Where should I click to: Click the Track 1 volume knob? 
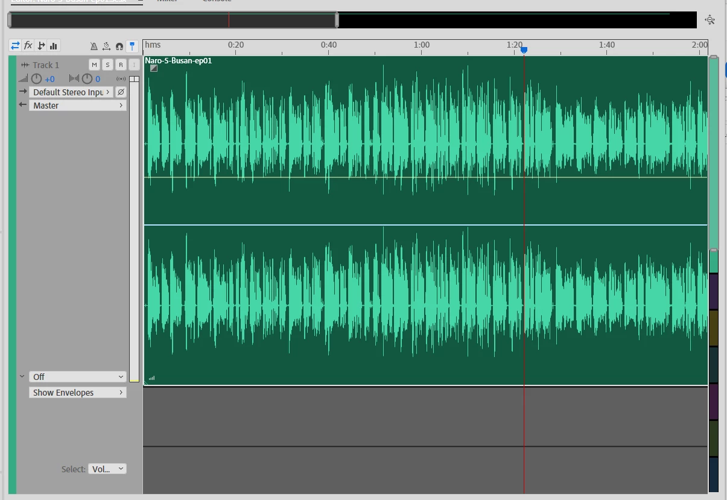tap(37, 79)
